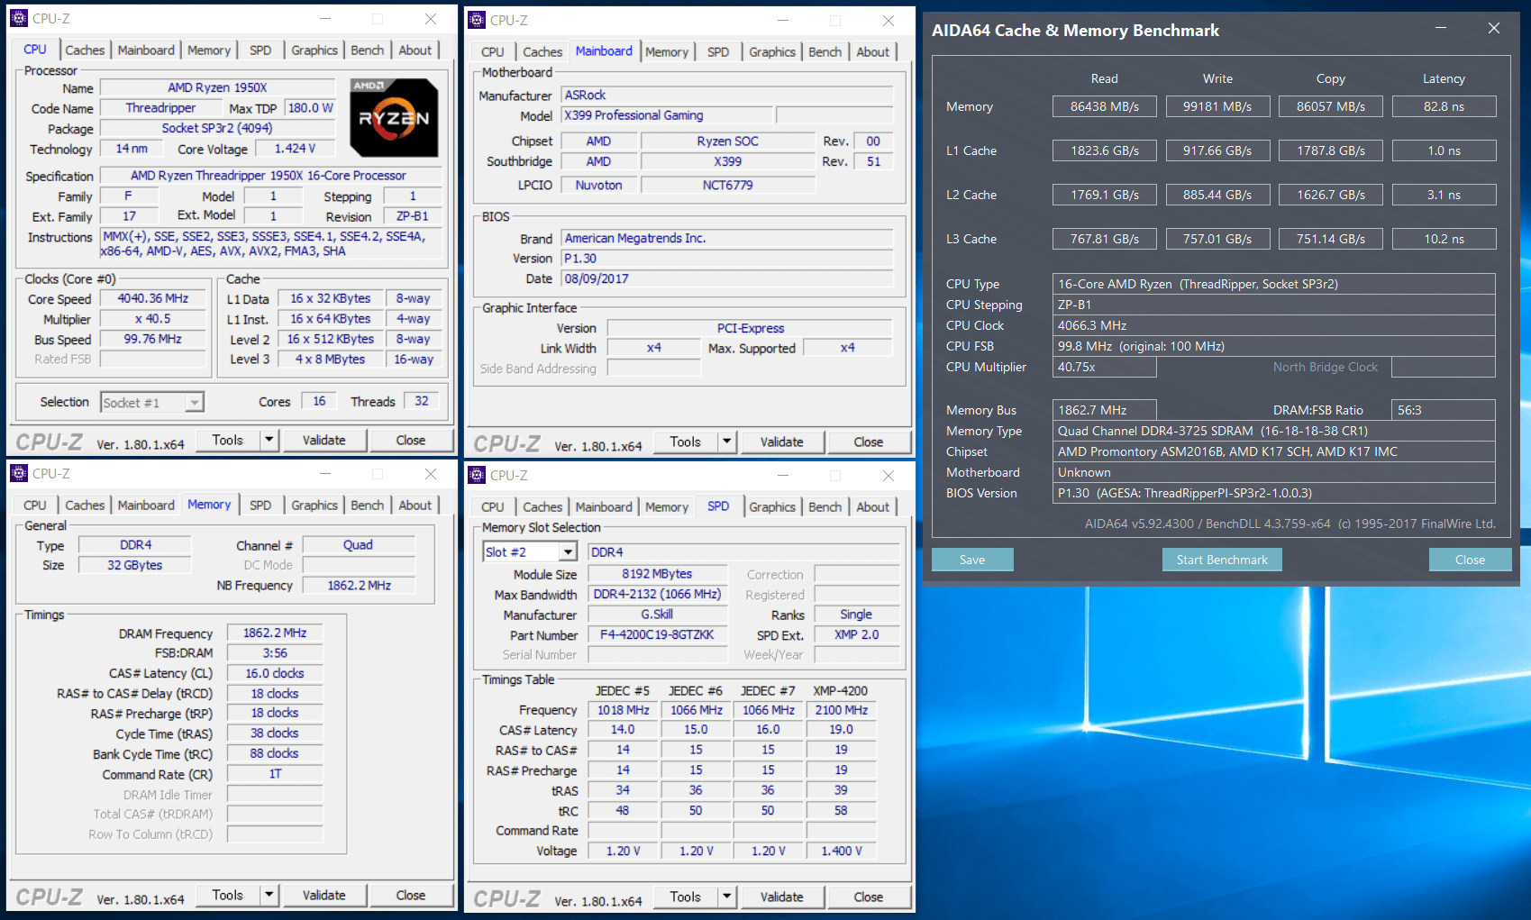Select About tab in SPD window
The height and width of the screenshot is (920, 1531).
pyautogui.click(x=872, y=507)
